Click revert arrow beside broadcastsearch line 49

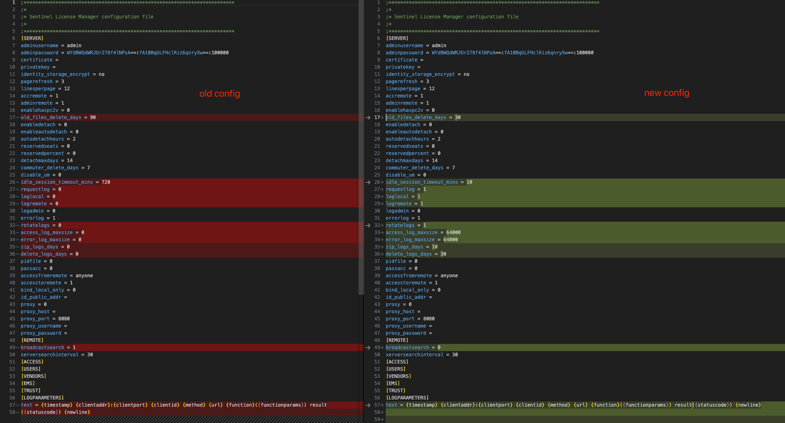(368, 348)
